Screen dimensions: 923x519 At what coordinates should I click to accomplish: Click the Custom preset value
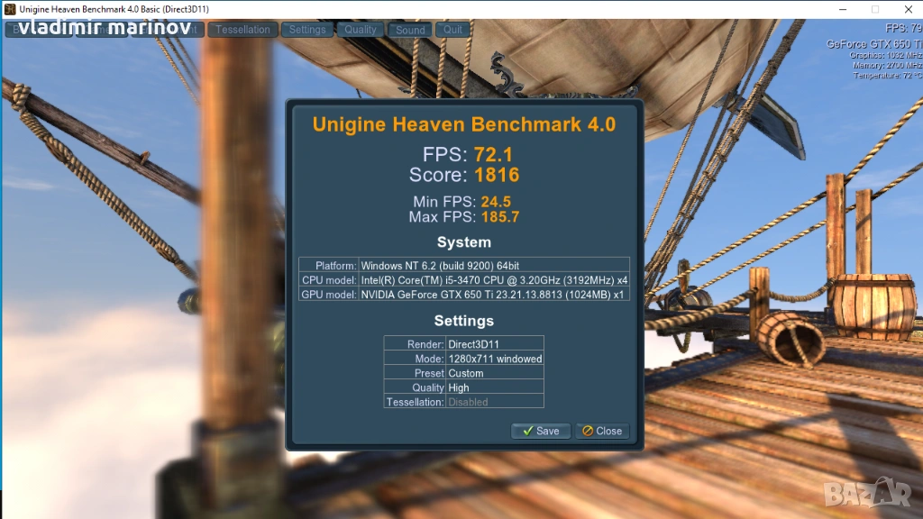pyautogui.click(x=466, y=373)
